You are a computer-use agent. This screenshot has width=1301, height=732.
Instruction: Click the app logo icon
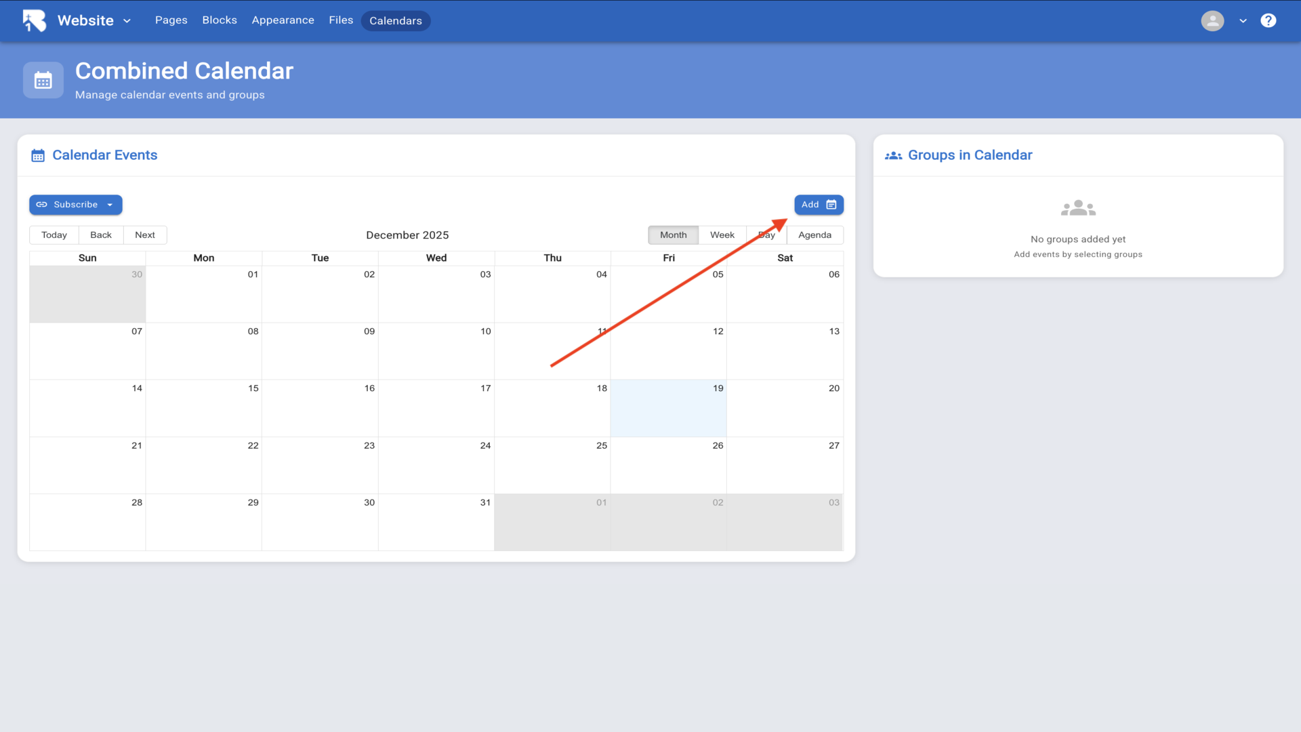coord(34,20)
